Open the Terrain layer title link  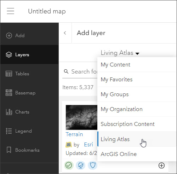pyautogui.click(x=74, y=134)
